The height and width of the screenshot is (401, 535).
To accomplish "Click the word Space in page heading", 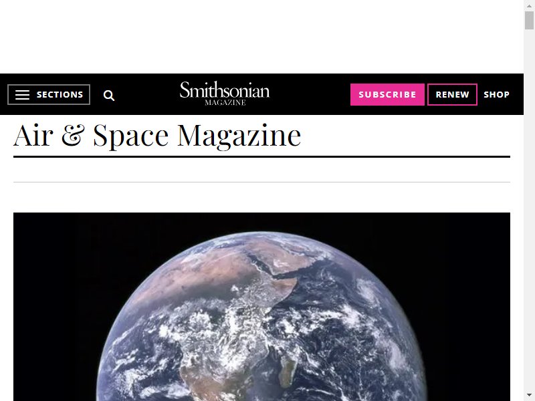I will point(131,136).
